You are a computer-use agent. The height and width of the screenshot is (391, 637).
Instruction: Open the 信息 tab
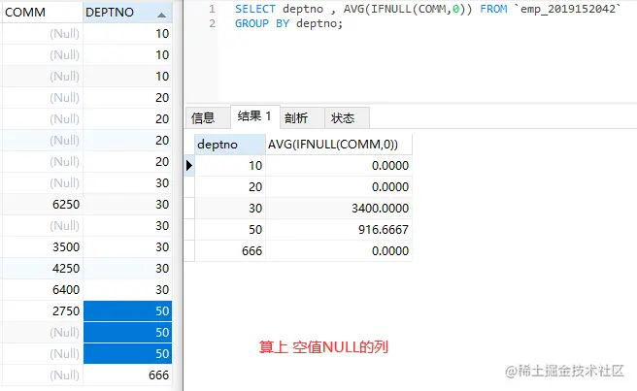[x=208, y=118]
